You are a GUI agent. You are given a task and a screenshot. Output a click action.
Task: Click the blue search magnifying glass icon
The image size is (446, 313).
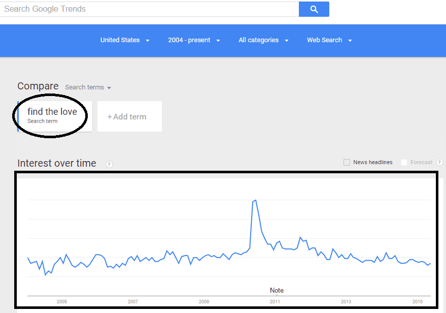[314, 9]
